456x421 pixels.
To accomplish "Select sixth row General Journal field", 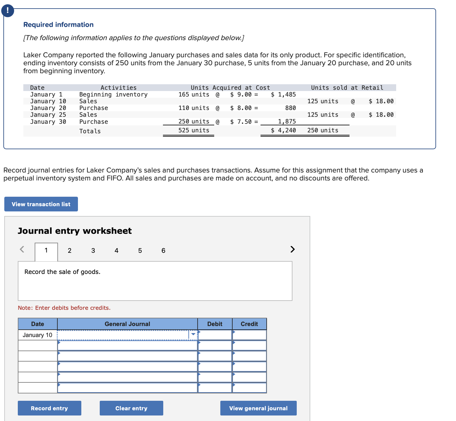I will click(128, 388).
